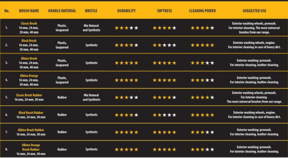Click the CLEANING POWER column header

coord(202,11)
